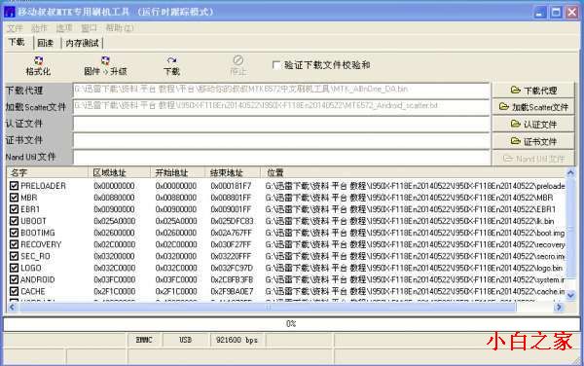Click the horizontal scrollbar thumb

268,308
